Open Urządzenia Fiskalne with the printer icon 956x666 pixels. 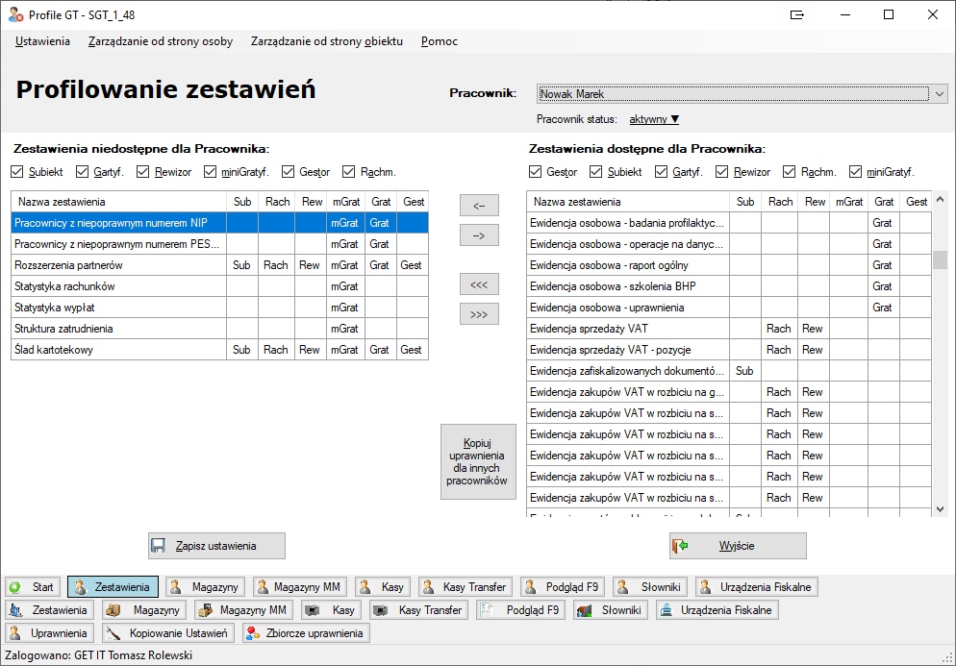point(717,610)
